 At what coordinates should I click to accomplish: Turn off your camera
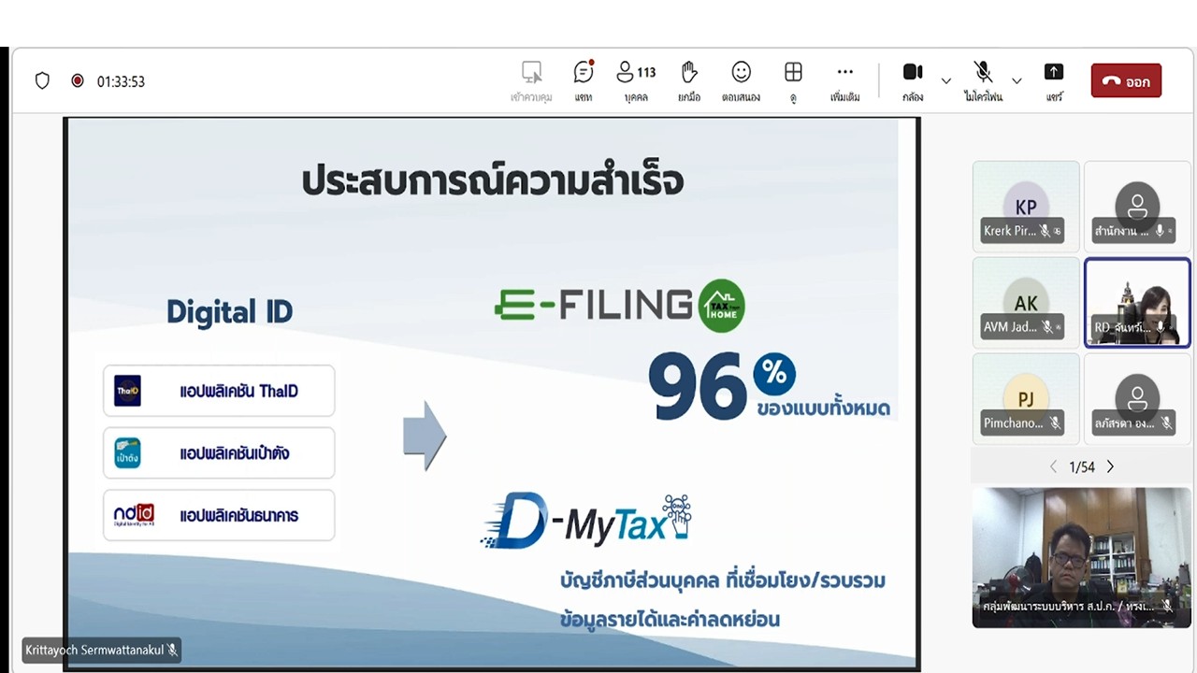(x=912, y=71)
